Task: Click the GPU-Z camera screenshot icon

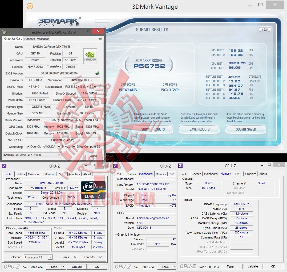Action: pos(100,39)
